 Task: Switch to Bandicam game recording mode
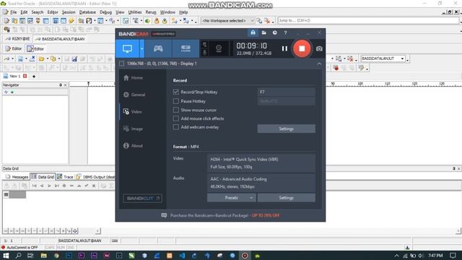(158, 48)
